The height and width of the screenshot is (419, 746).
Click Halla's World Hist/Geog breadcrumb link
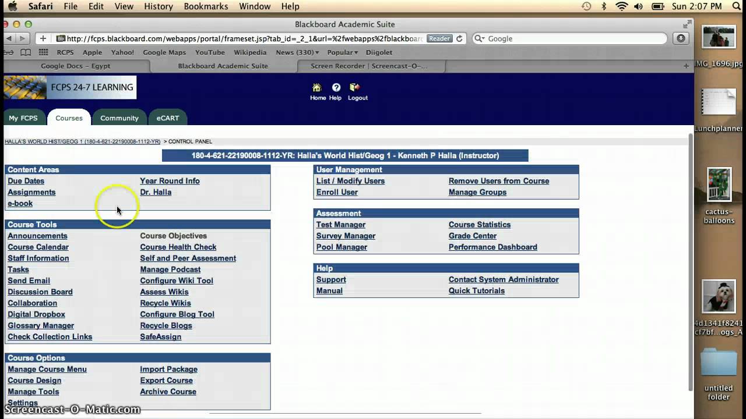point(82,141)
